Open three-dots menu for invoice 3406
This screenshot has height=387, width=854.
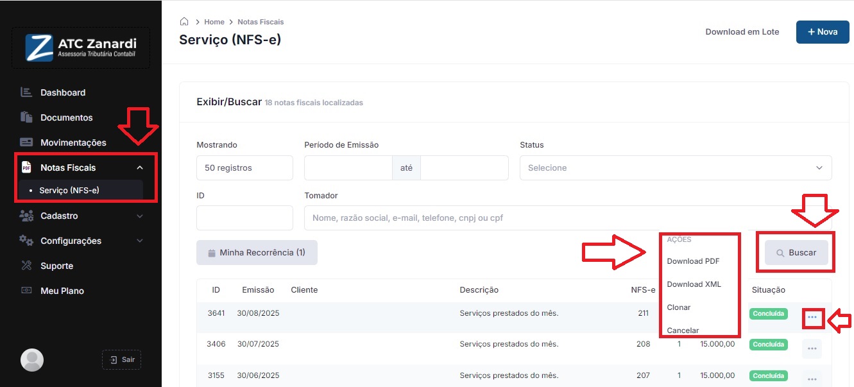(812, 348)
